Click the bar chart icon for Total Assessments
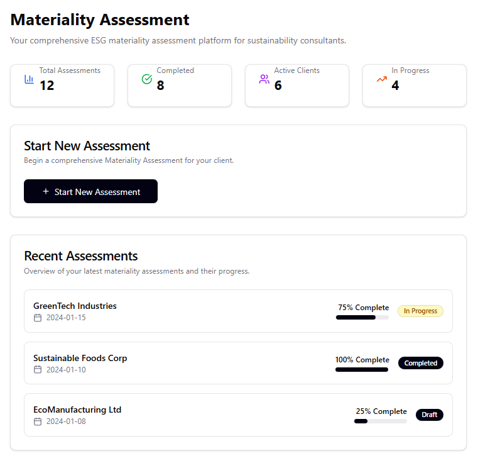Image resolution: width=478 pixels, height=463 pixels. (29, 79)
